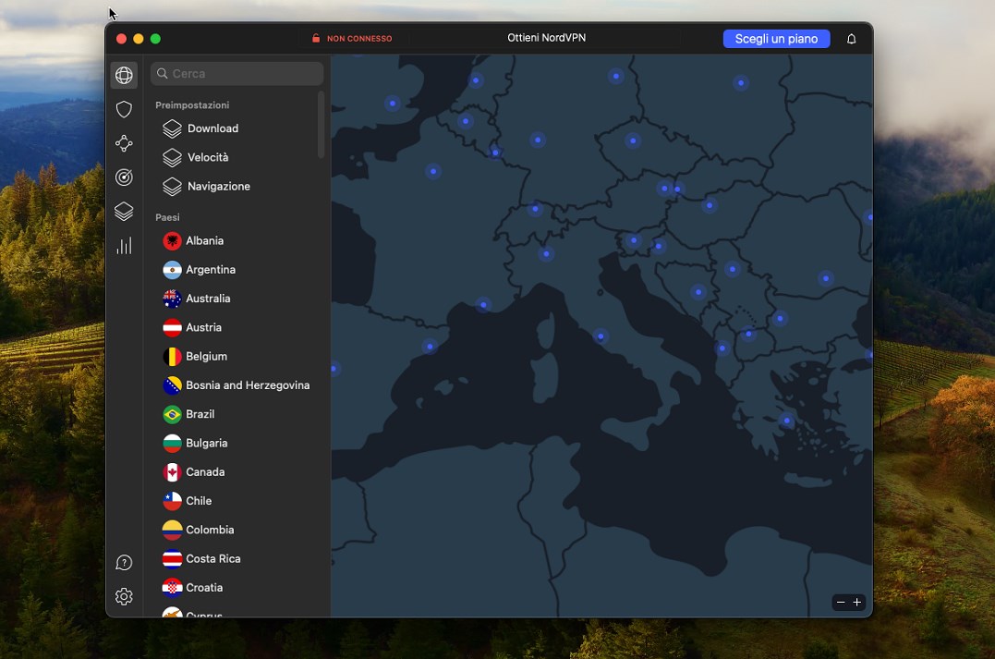Zoom in the map with plus button
This screenshot has height=659, width=995.
(857, 603)
